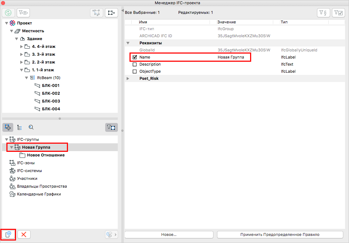Collapse the Проект tree node
This screenshot has height=243, width=349.
point(7,23)
